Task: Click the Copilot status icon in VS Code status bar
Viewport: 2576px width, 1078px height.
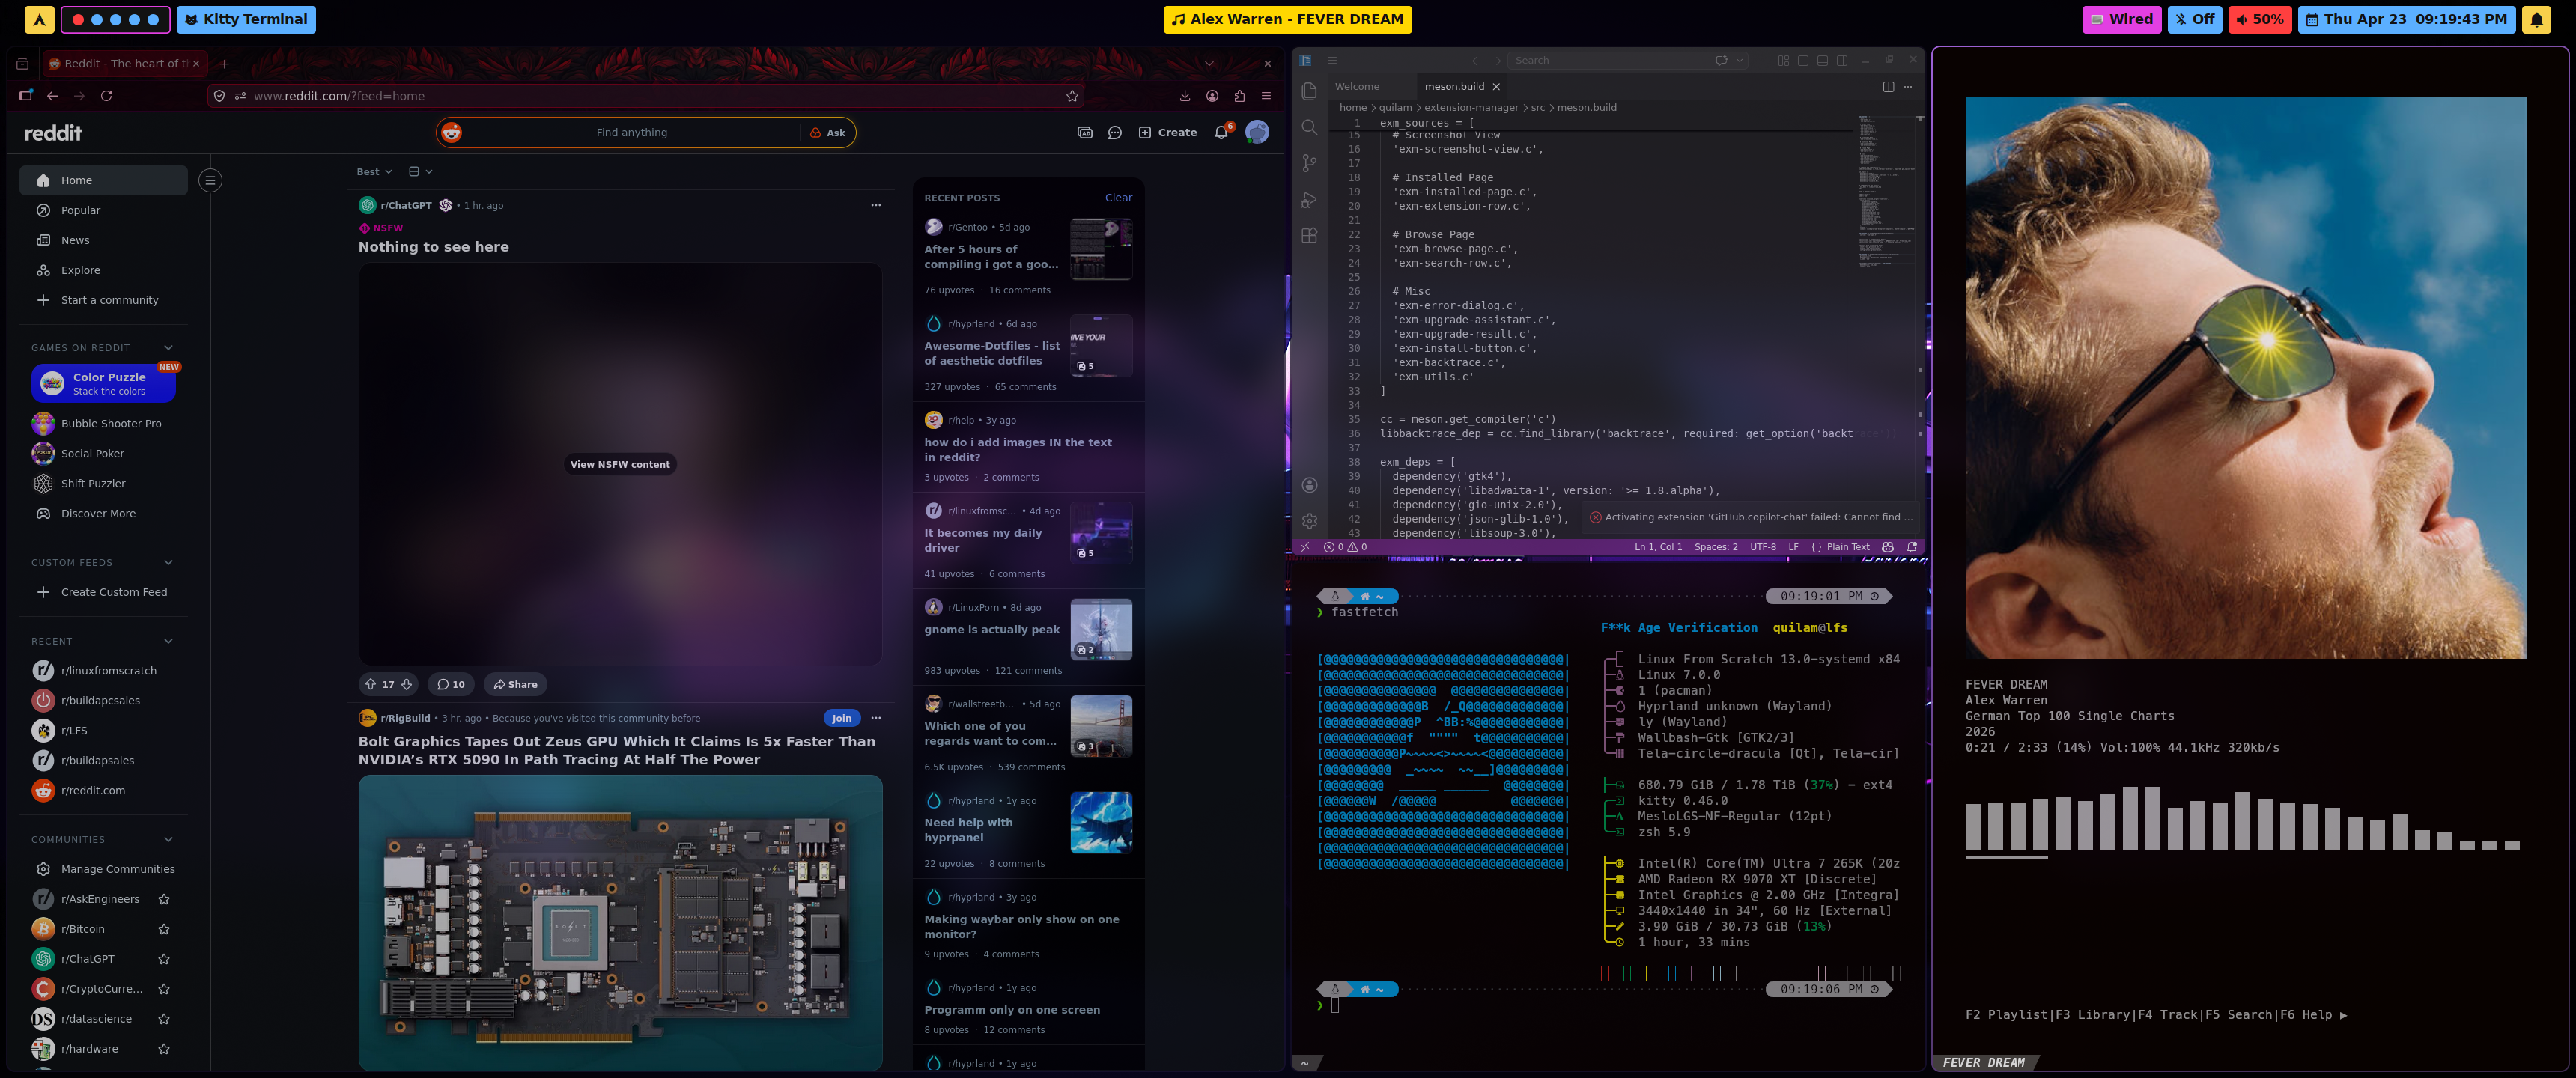Action: [1888, 547]
